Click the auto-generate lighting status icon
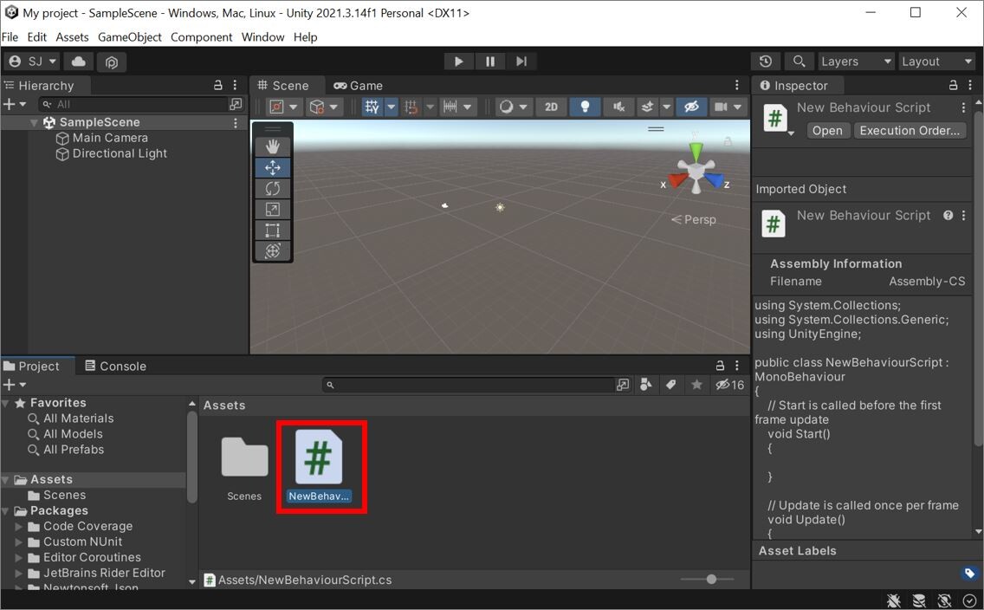This screenshot has width=984, height=610. pyautogui.click(x=944, y=600)
